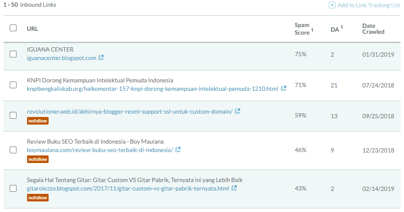404x212 pixels.
Task: Check the KNPI Dorong row checkbox
Action: click(13, 85)
